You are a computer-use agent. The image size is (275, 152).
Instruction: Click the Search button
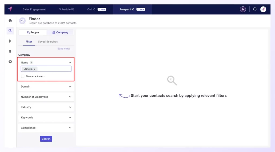pos(46,139)
